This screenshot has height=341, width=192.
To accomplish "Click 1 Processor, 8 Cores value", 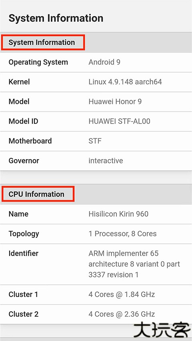I will [122, 234].
